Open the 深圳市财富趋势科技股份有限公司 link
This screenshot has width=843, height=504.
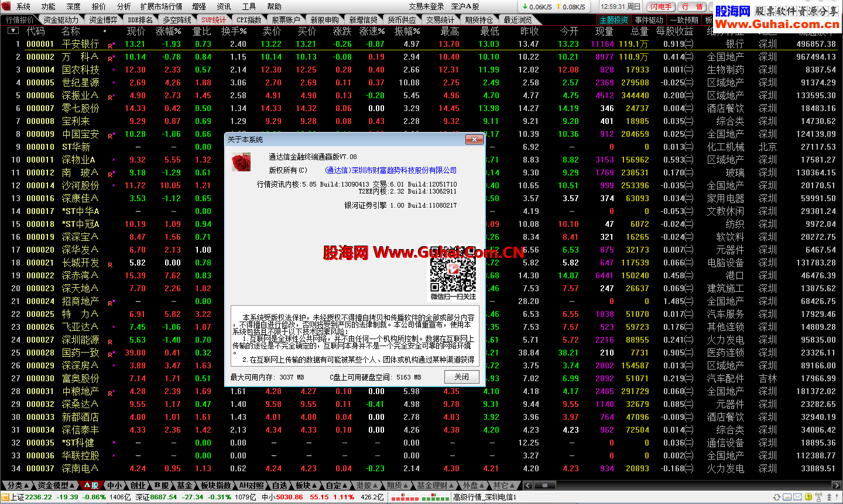pyautogui.click(x=390, y=170)
